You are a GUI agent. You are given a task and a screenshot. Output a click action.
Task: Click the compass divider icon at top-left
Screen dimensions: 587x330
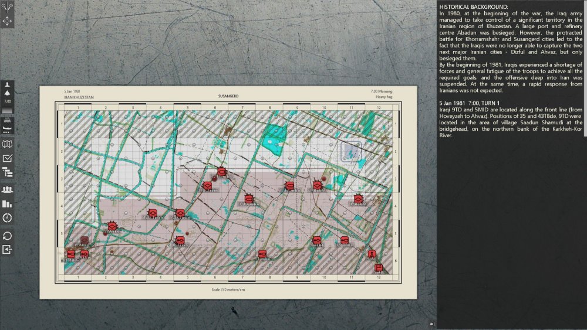pyautogui.click(x=7, y=7)
